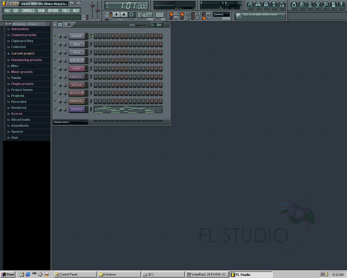
Task: Click the song position slider below transport
Action: tap(120, 20)
